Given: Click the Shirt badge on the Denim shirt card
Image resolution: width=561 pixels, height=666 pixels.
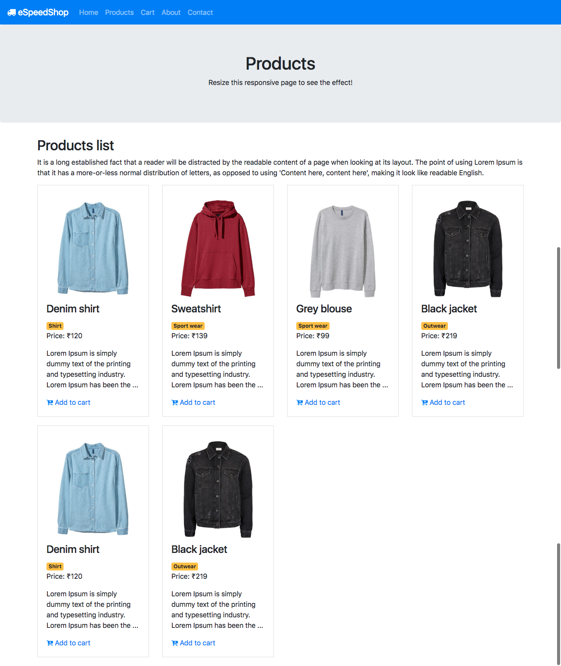Looking at the screenshot, I should 55,326.
